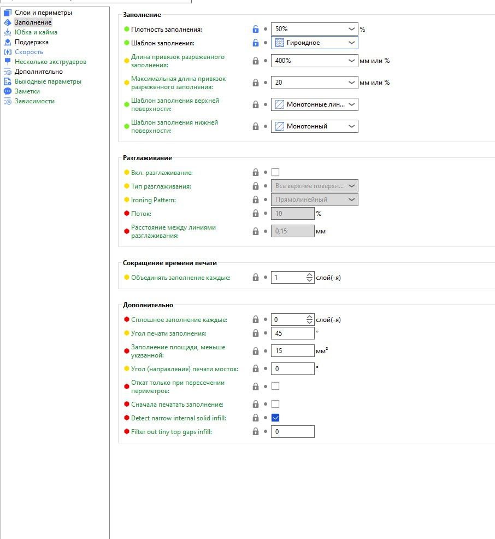Click the Заметки speech bubble icon
Viewport: 495px width, 539px height.
[8, 91]
